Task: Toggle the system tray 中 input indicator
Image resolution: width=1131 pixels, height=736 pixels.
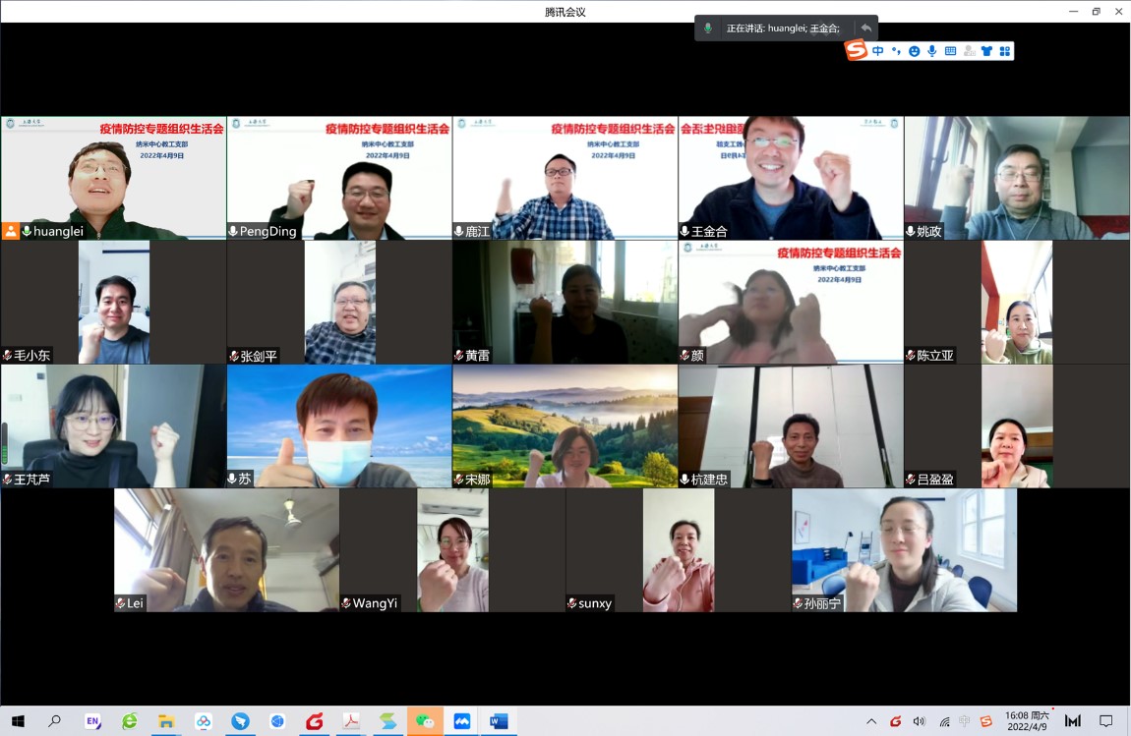Action: pos(964,721)
